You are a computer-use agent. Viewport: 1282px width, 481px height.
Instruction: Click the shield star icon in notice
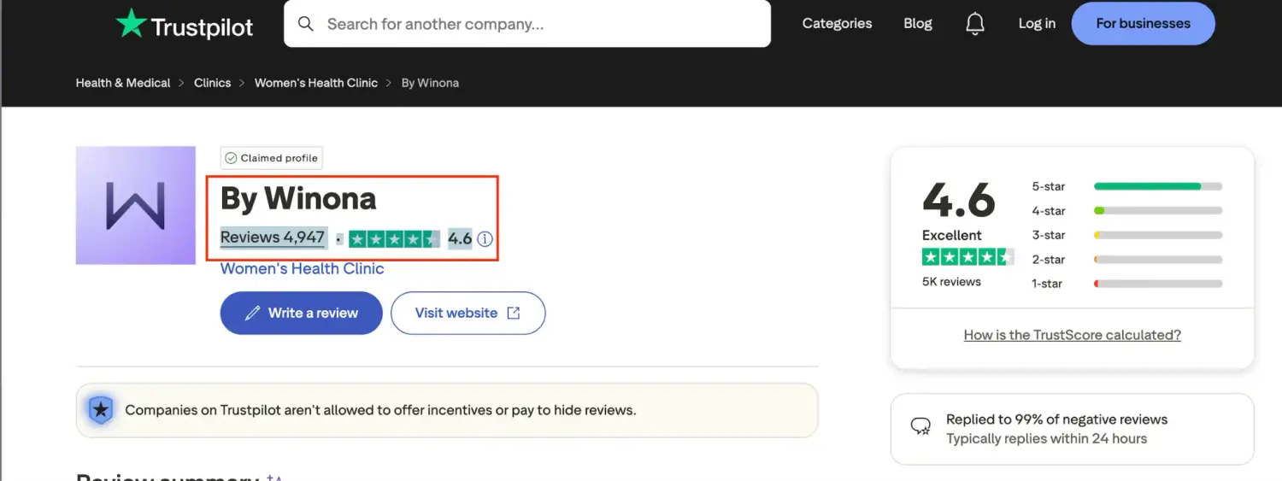(x=101, y=410)
